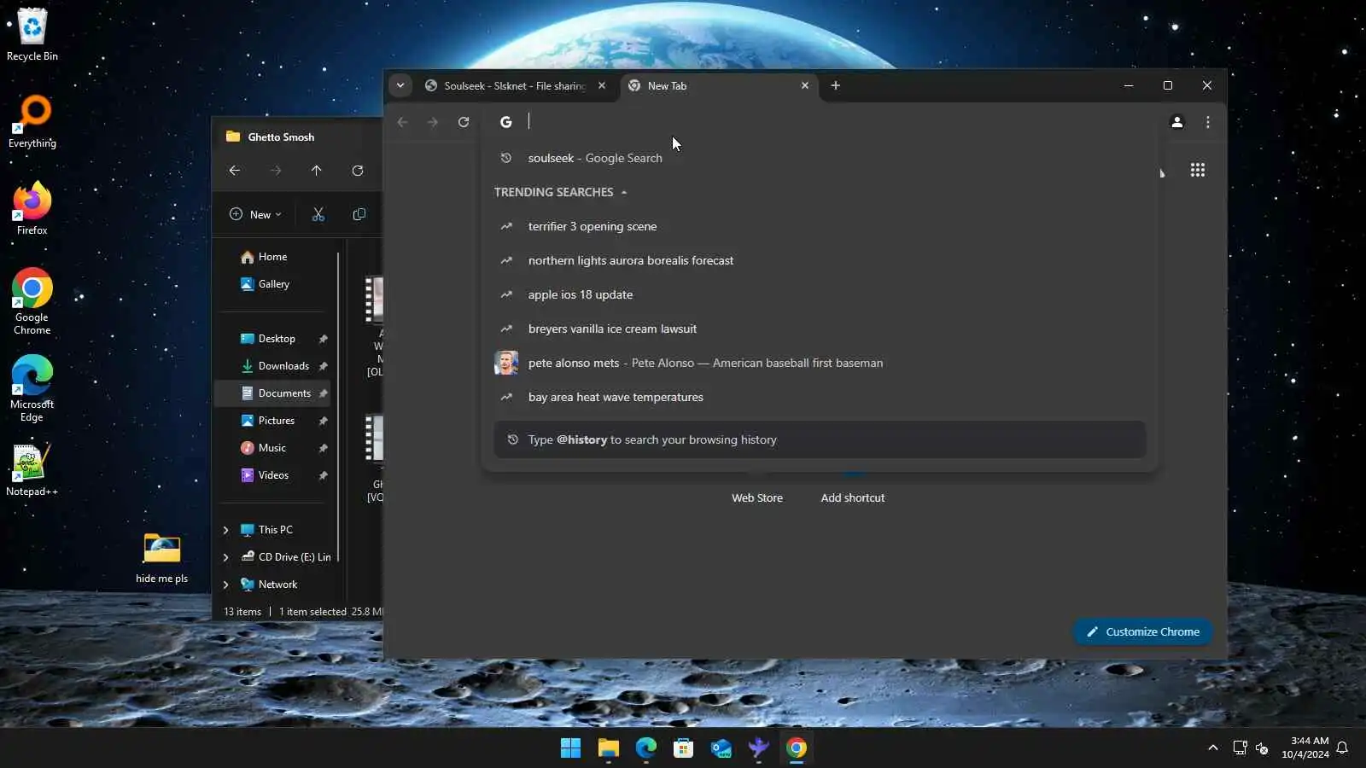The image size is (1366, 768).
Task: Open a new Chrome tab with plus button
Action: tap(836, 85)
